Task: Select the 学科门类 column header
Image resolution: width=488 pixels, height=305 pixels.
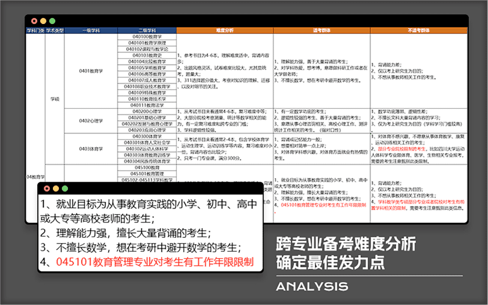Action: [x=35, y=30]
